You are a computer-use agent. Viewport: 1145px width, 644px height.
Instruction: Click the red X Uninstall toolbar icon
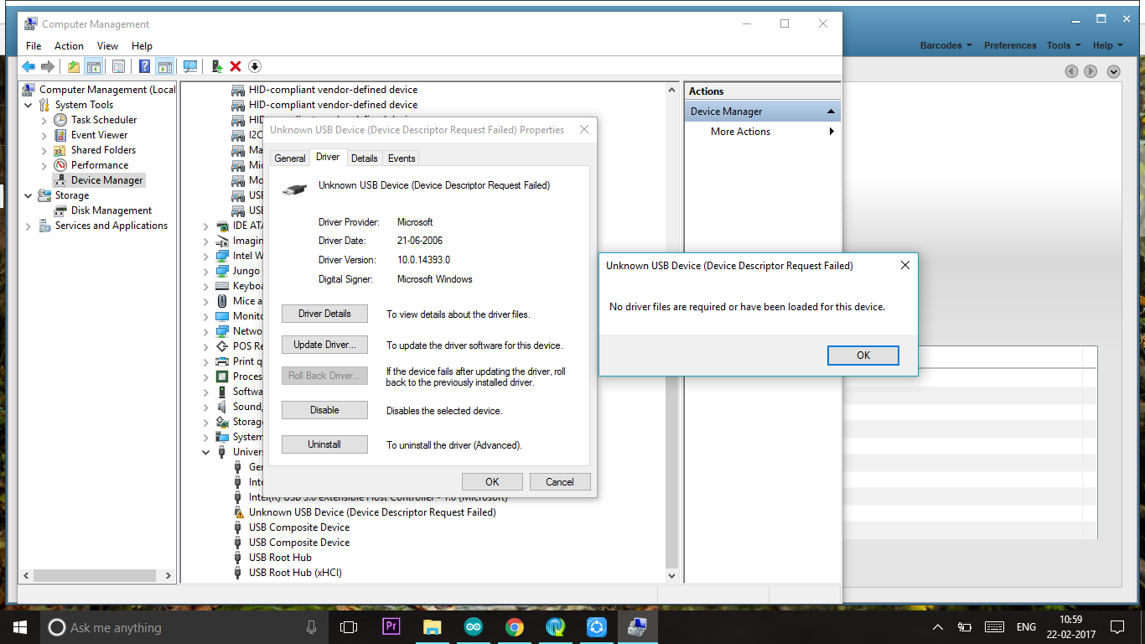coord(236,66)
